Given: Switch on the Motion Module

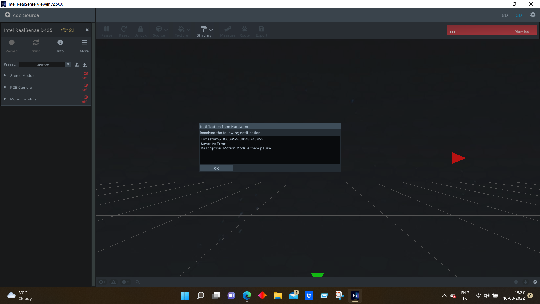Looking at the screenshot, I should tap(85, 97).
